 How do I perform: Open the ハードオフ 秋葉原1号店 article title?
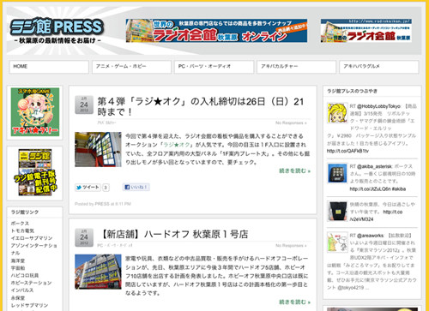[x=174, y=235]
